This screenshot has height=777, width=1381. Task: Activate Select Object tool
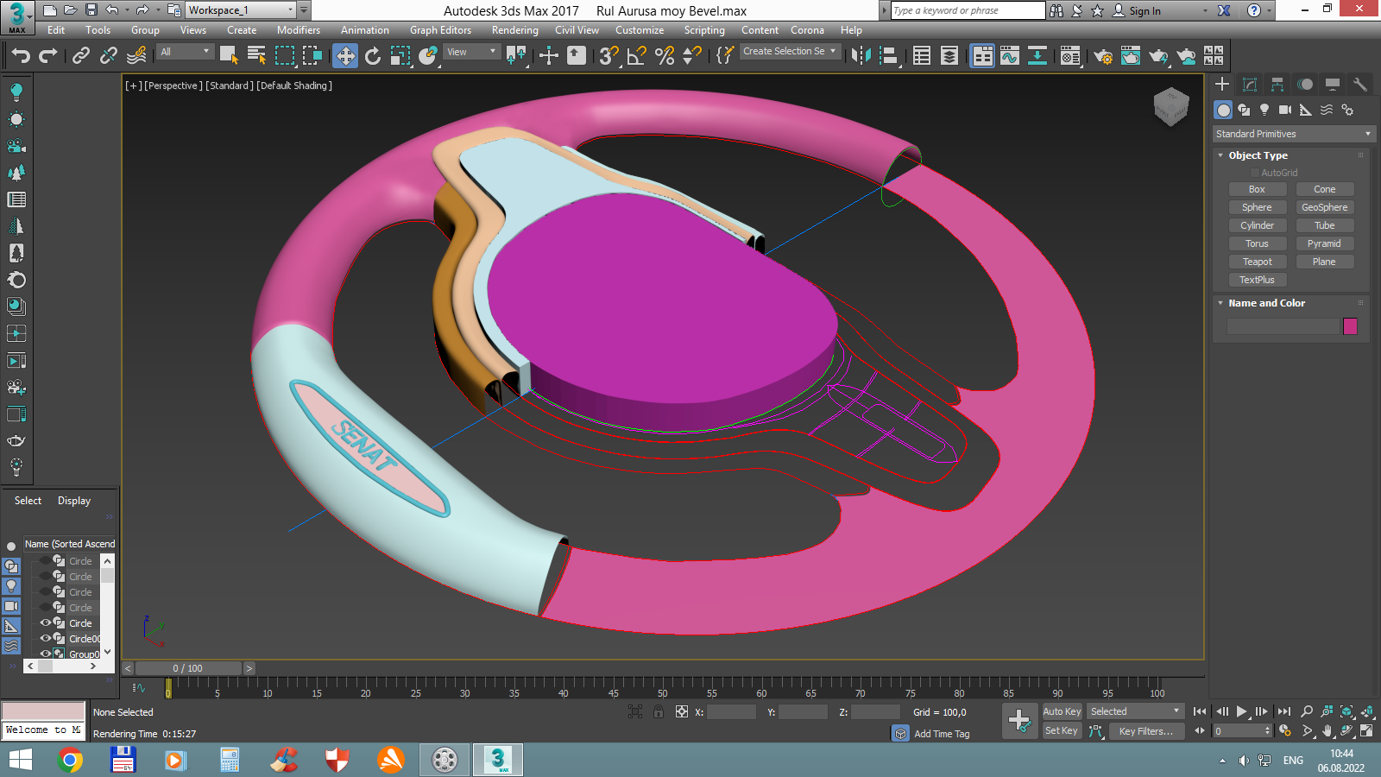coord(229,55)
